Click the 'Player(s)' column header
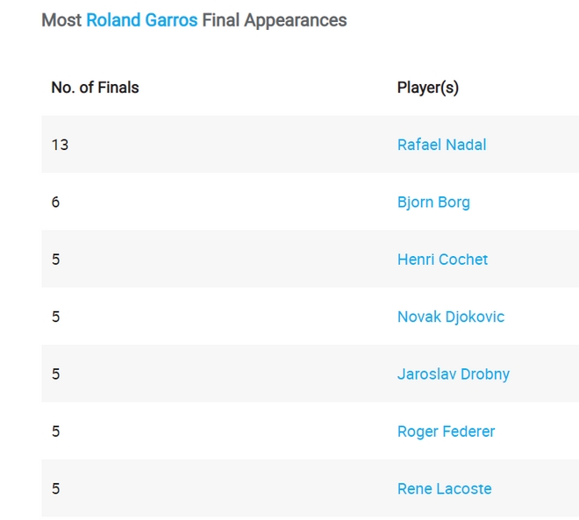Screen dimensions: 579x520 coord(427,88)
